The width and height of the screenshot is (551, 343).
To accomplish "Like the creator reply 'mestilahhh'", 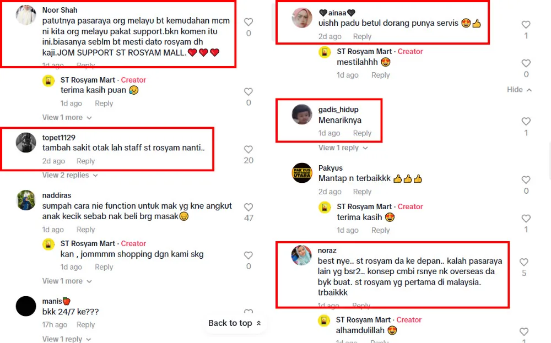I will point(526,63).
